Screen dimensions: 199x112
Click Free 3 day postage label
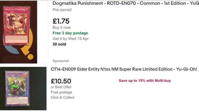70,33
